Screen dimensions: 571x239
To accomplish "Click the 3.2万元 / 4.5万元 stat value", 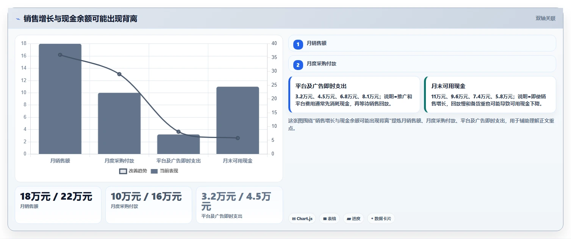I will pos(236,202).
